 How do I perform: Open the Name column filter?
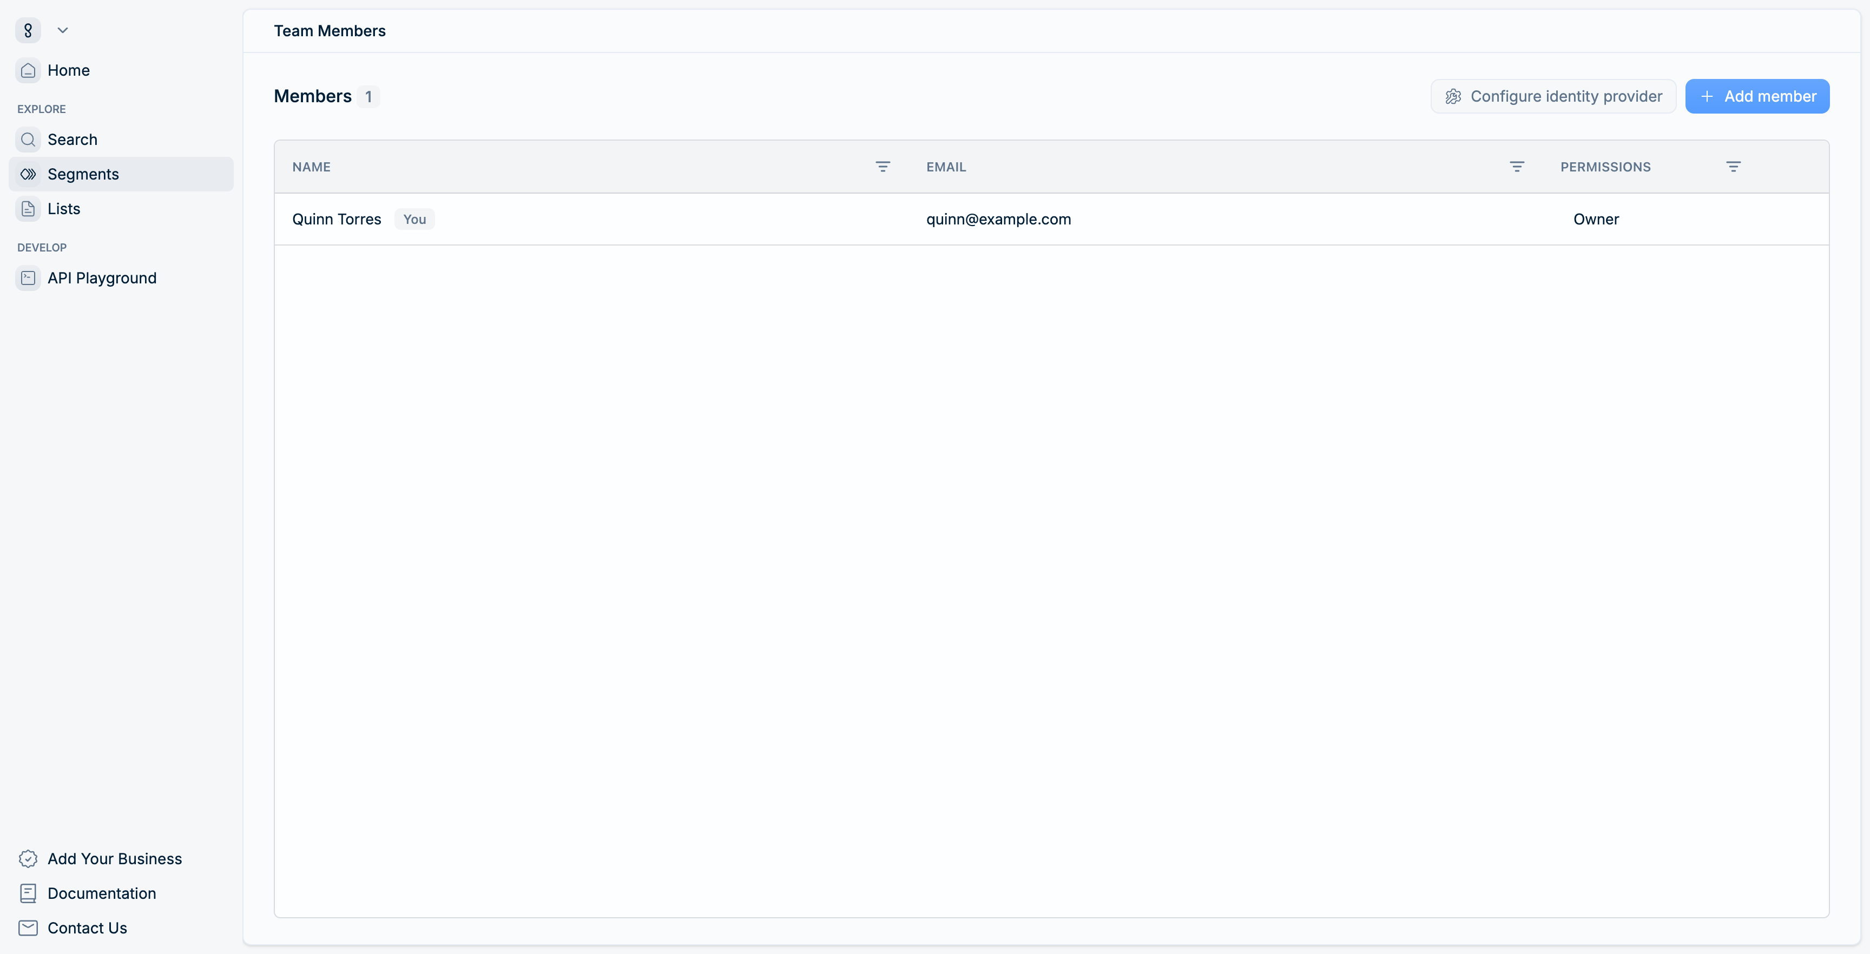882,167
